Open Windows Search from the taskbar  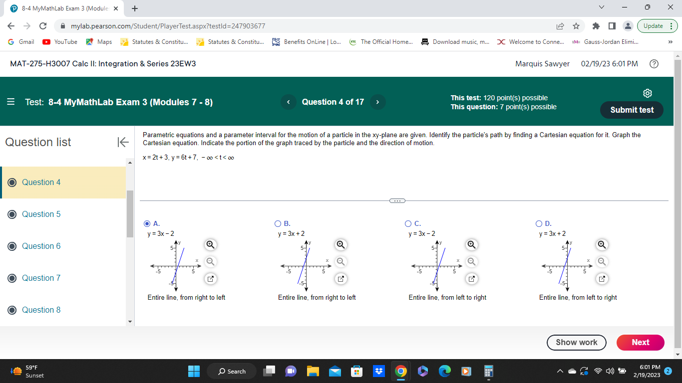pos(231,371)
